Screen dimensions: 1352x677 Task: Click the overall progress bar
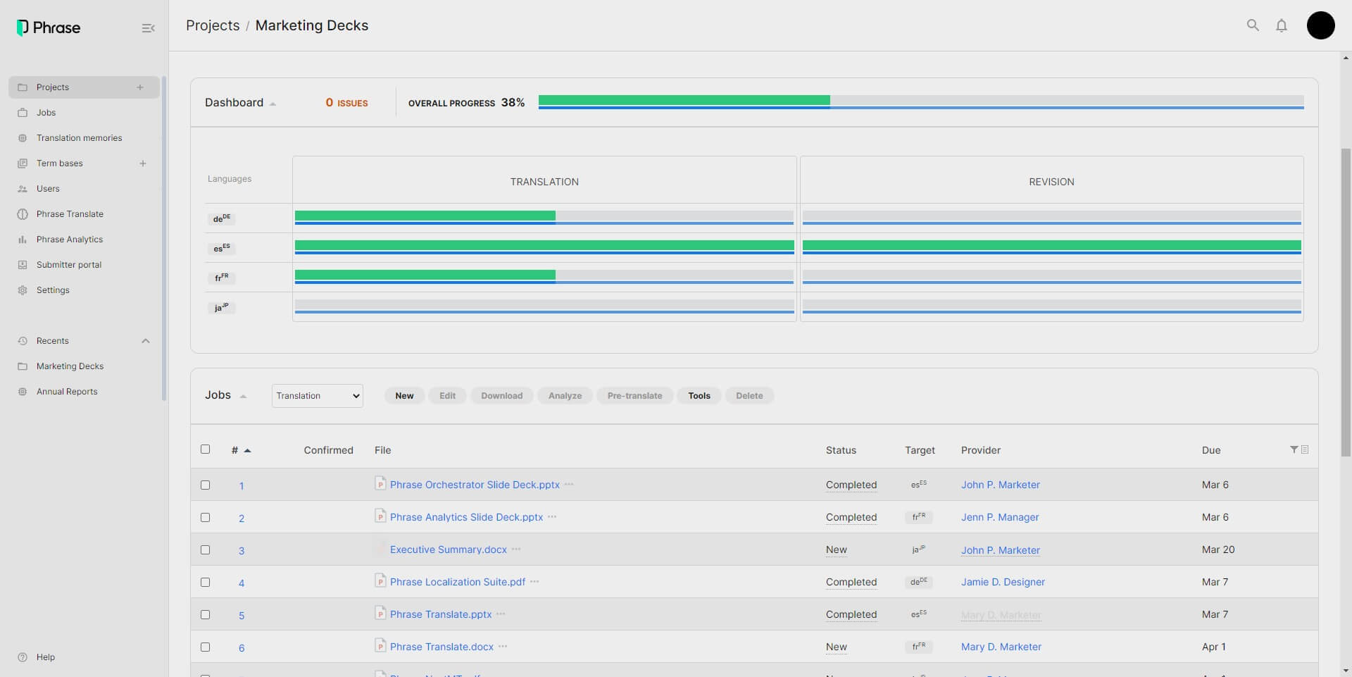tap(921, 102)
